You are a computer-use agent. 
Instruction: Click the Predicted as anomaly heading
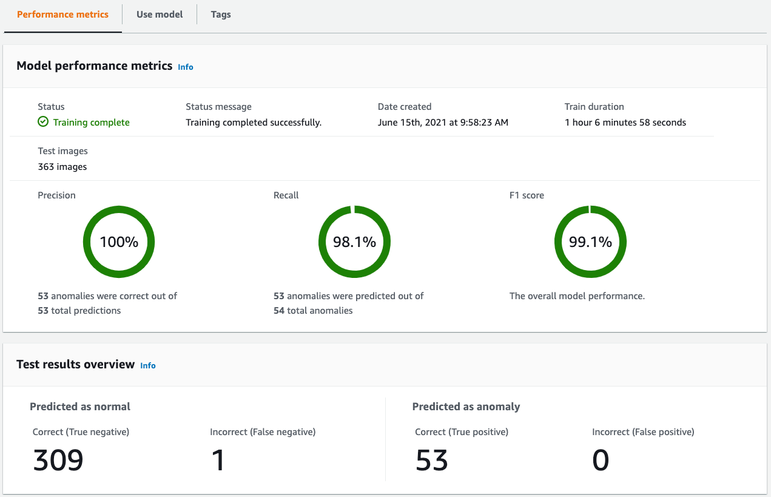tap(466, 407)
